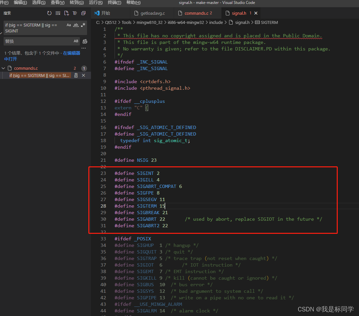359x316 pixels.
Task: Clear all search results
Action: (58, 13)
